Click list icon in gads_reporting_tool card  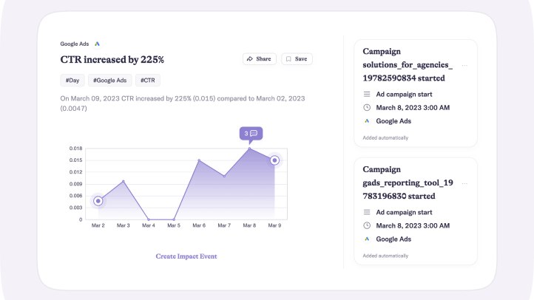[x=367, y=213]
